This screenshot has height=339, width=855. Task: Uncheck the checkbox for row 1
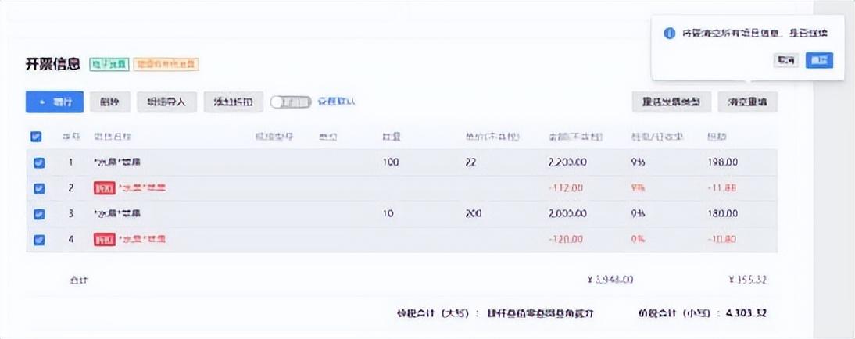click(39, 162)
